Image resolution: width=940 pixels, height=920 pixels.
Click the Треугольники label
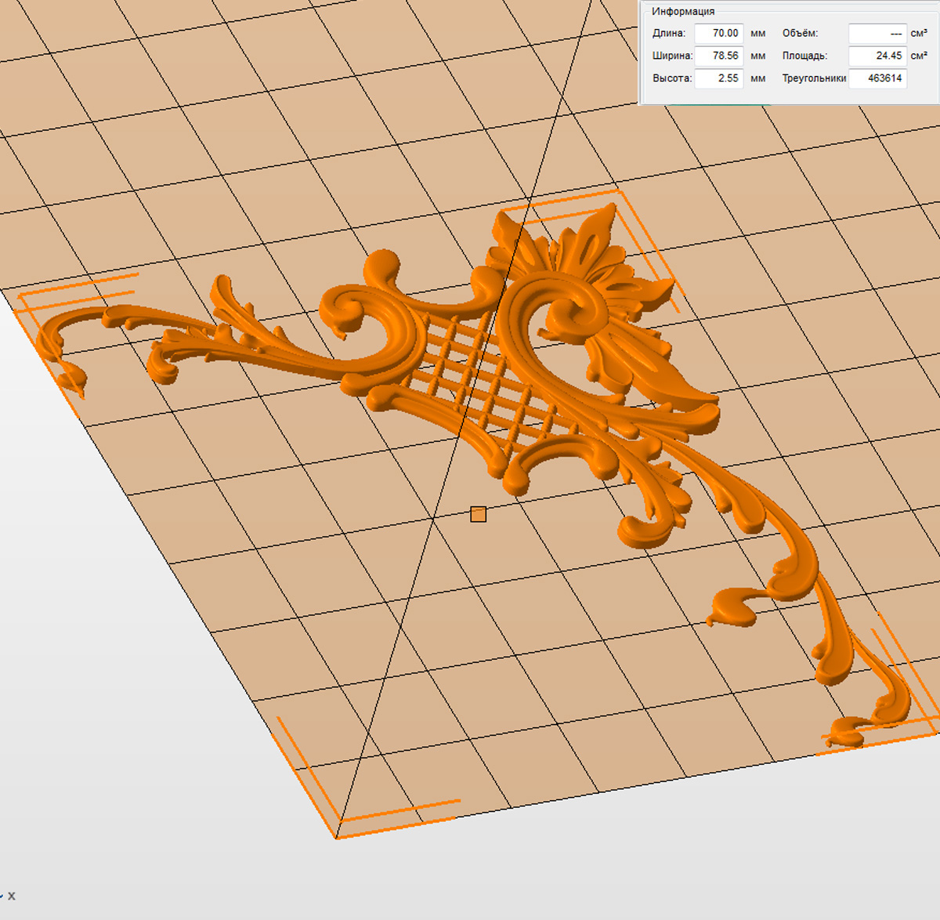pyautogui.click(x=814, y=78)
